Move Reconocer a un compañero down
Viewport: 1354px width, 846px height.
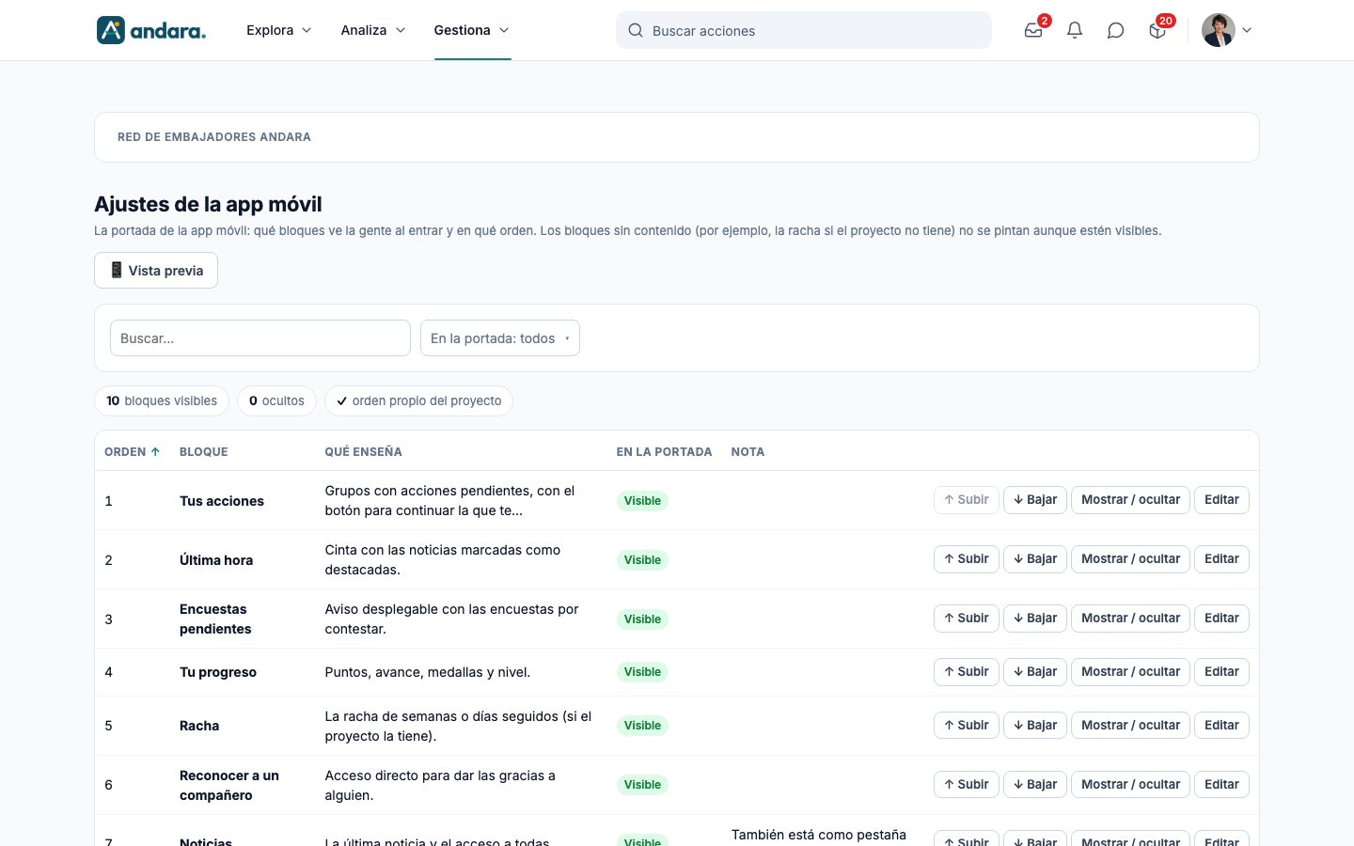[x=1035, y=785]
